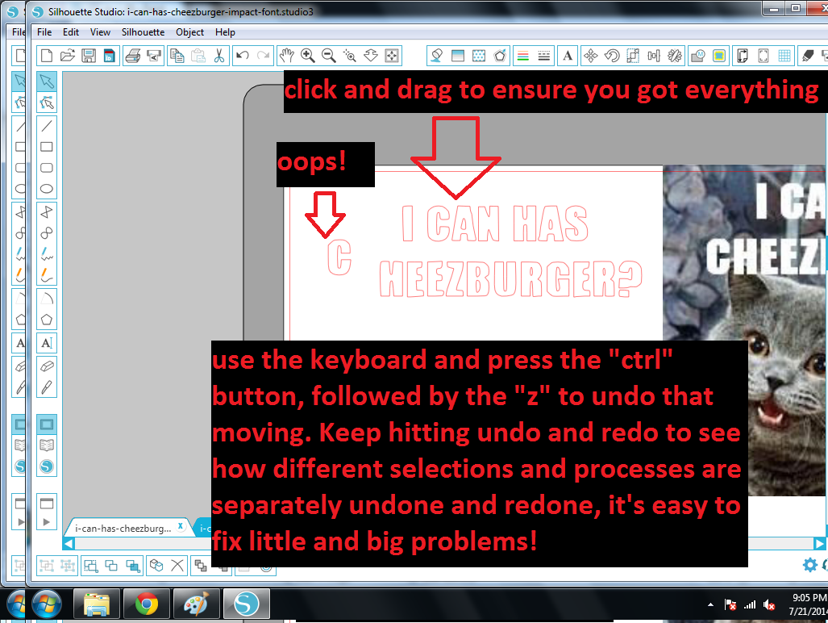The width and height of the screenshot is (828, 623).
Task: Choose the Draw an Ellipse tool
Action: pos(47,189)
